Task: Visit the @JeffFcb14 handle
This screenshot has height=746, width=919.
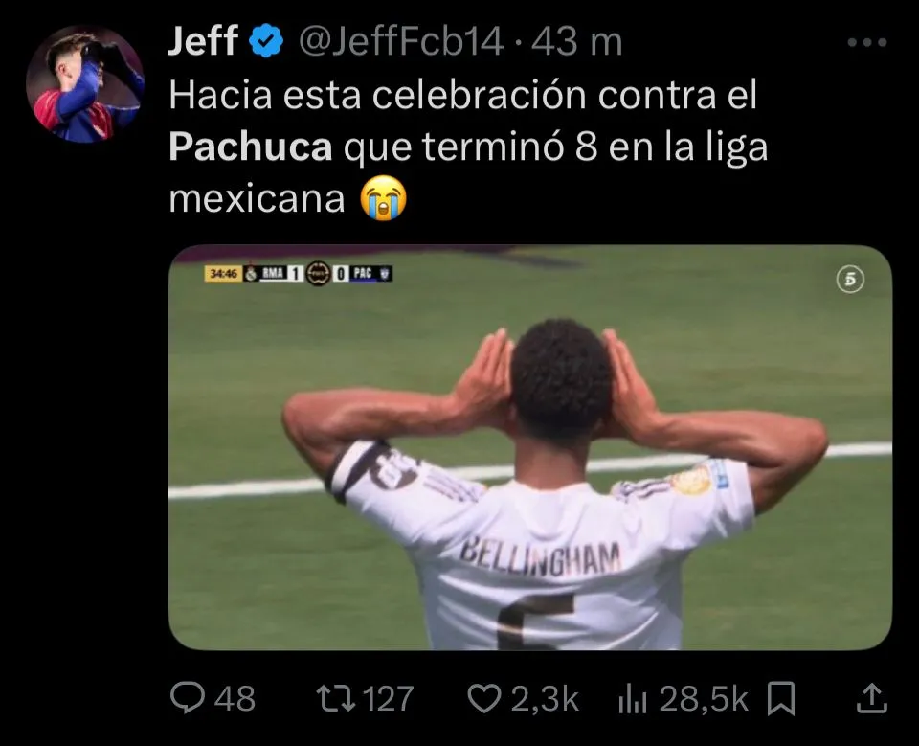Action: (401, 41)
